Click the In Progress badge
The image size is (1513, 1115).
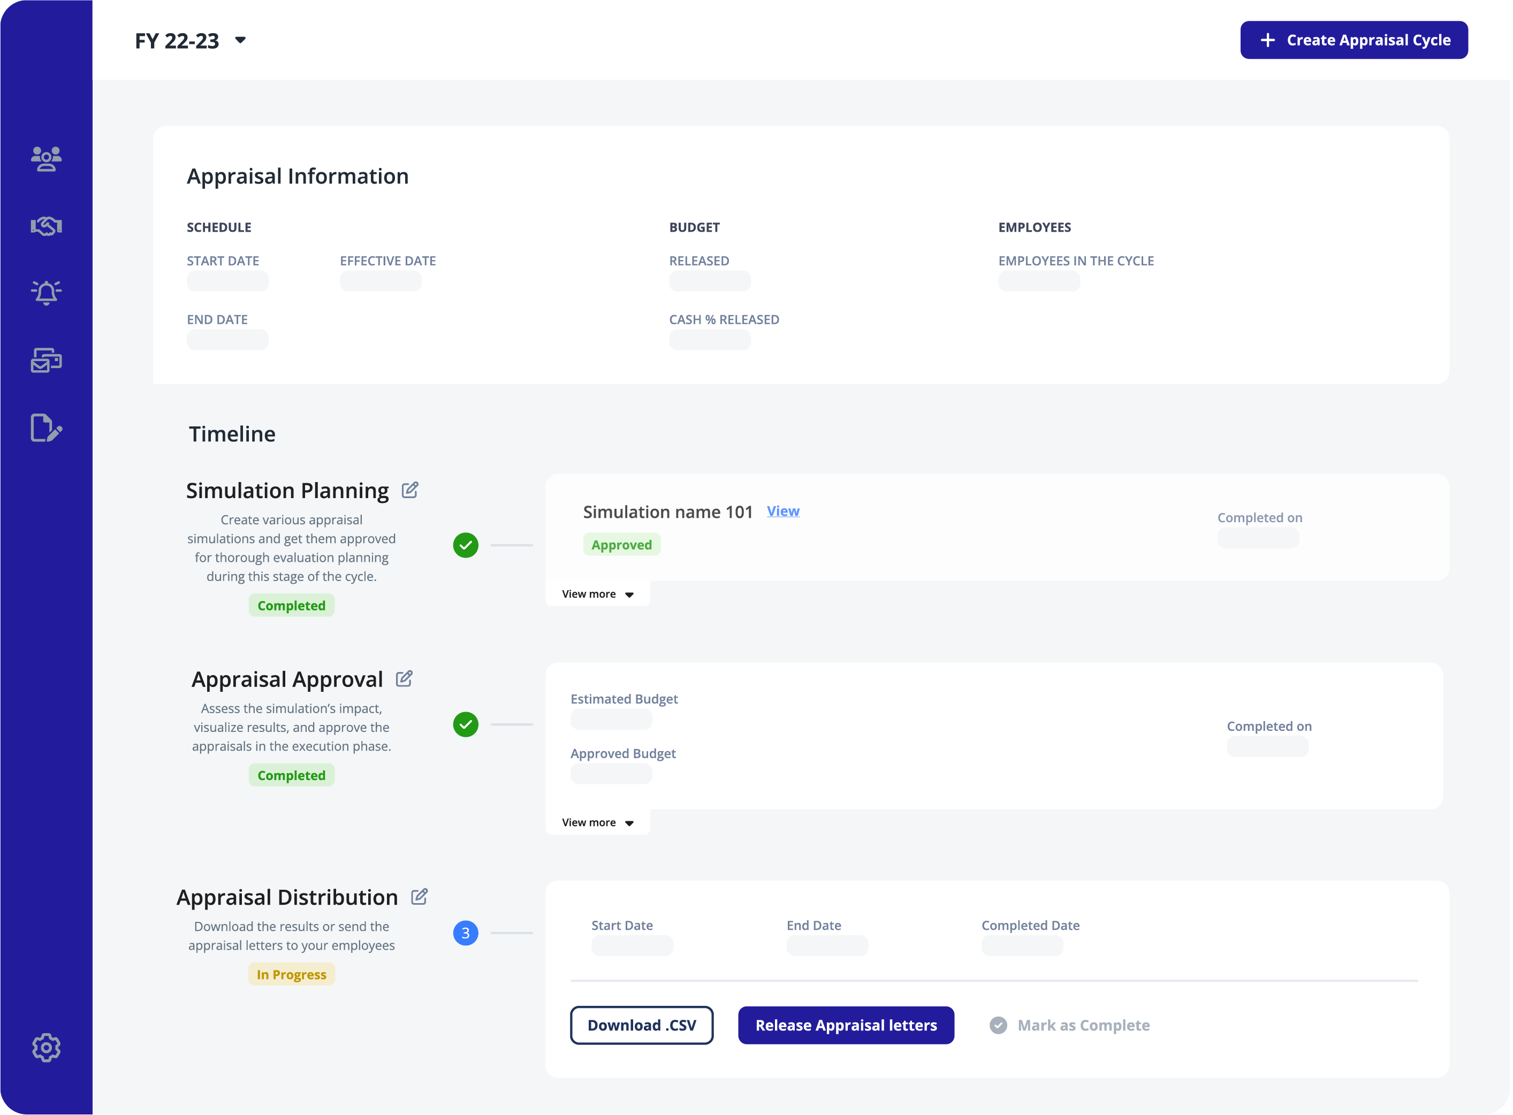(x=291, y=974)
